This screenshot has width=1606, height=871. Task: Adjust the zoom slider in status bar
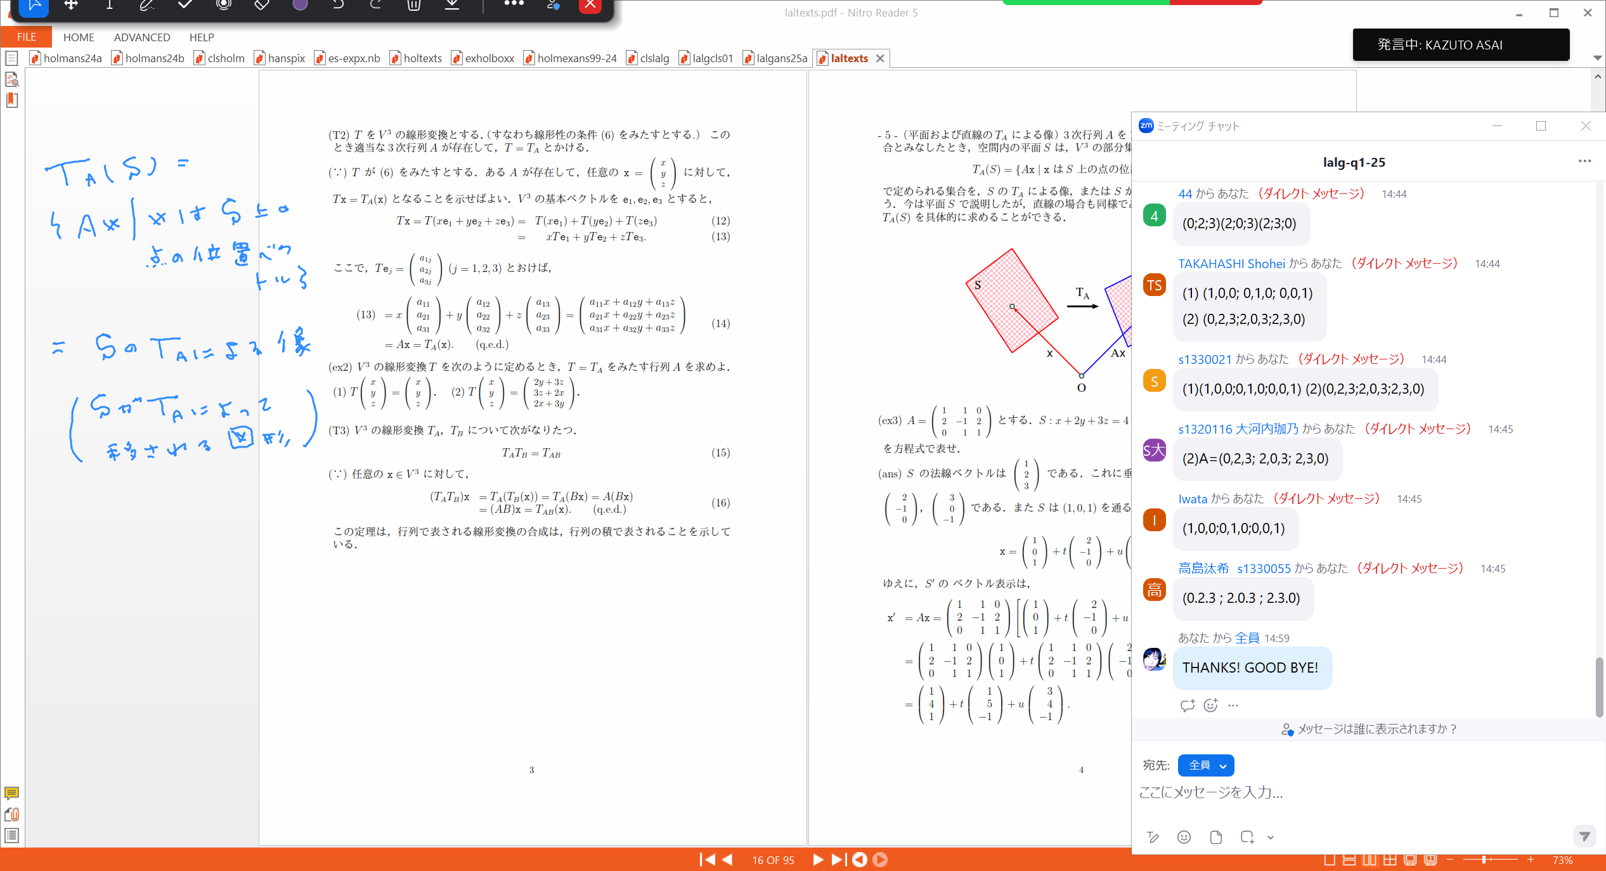(1484, 860)
